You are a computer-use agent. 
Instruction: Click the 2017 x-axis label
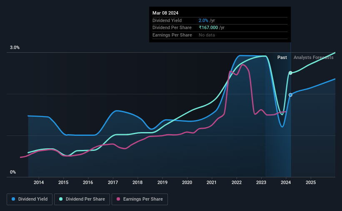(x=113, y=182)
